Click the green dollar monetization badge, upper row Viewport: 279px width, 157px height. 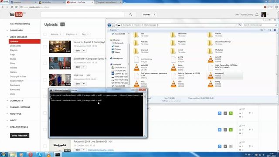click(x=231, y=113)
